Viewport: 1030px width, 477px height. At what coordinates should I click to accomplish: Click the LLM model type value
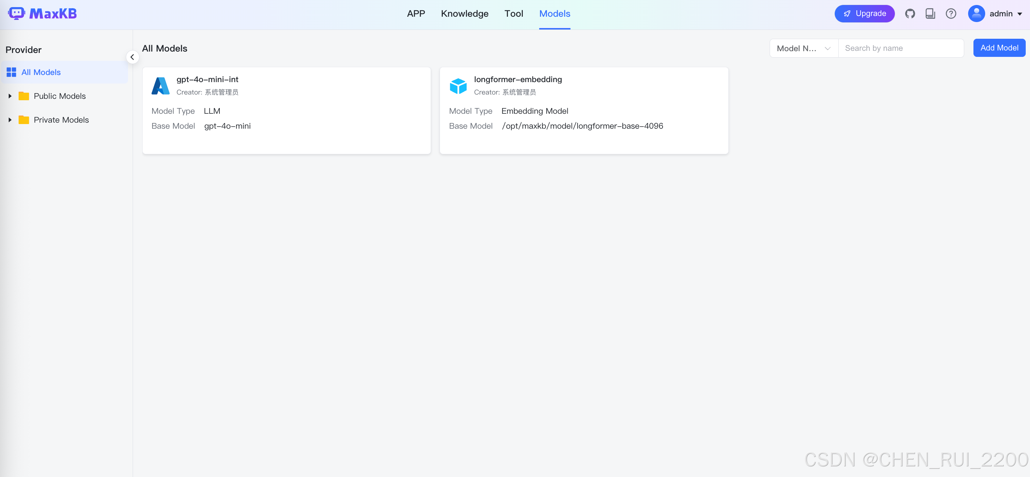click(212, 111)
